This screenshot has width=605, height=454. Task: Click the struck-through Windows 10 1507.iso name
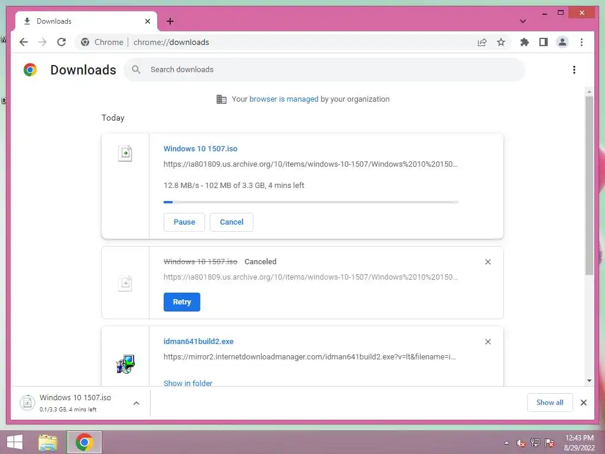pos(200,262)
